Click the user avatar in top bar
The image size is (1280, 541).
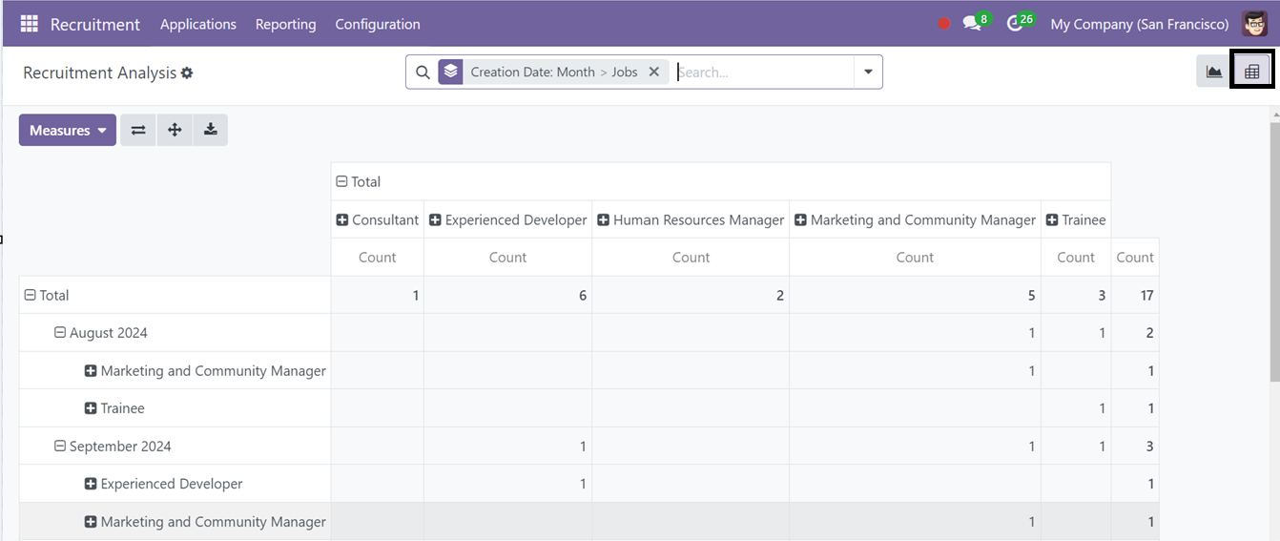(1255, 24)
